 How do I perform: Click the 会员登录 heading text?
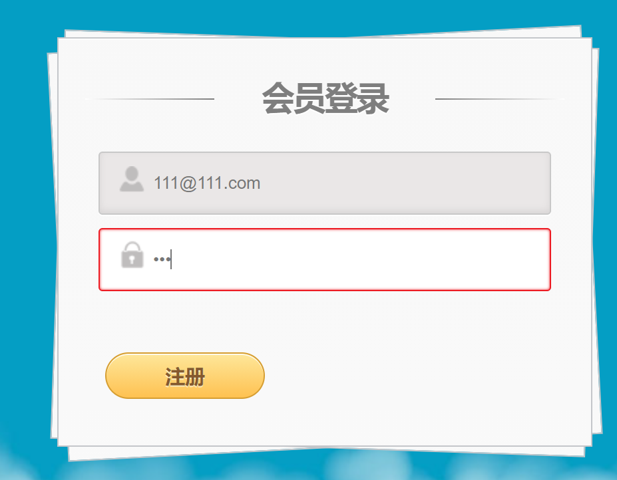point(325,98)
